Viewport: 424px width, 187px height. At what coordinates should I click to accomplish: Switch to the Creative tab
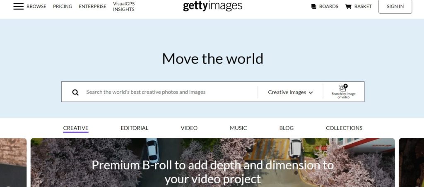click(76, 128)
